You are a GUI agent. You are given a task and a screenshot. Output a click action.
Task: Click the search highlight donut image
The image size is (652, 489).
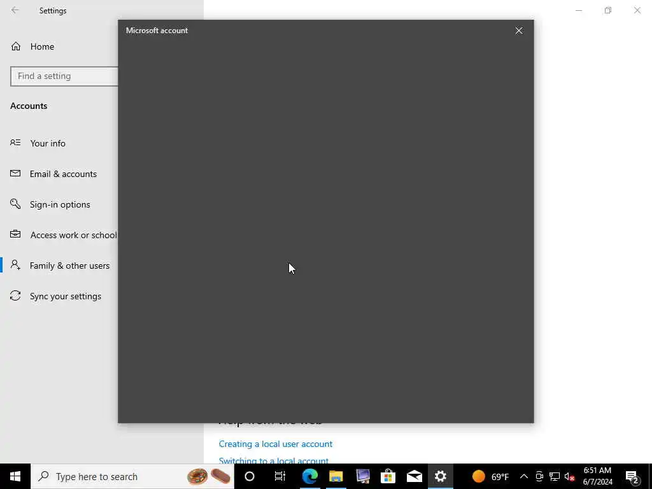tap(197, 476)
